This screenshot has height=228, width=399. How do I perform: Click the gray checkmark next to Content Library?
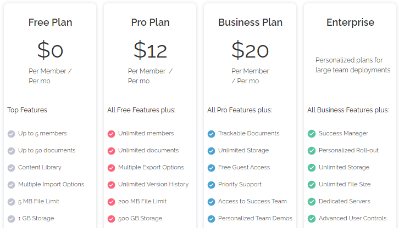tap(11, 168)
